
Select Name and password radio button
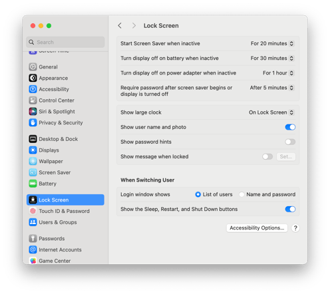pyautogui.click(x=242, y=194)
